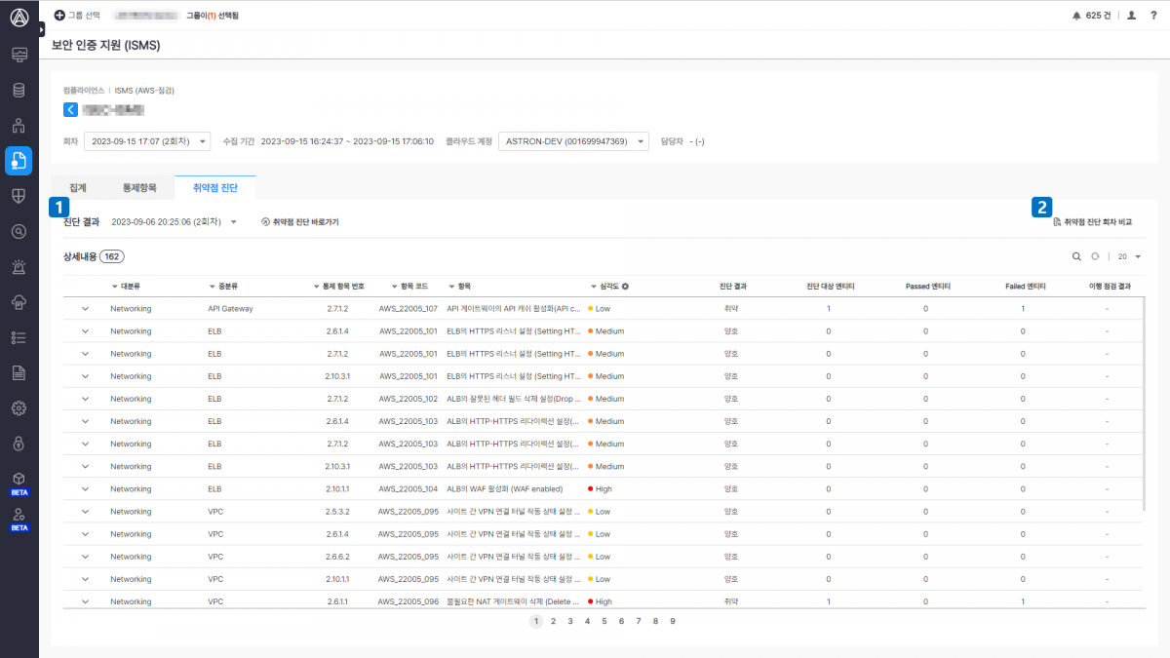Image resolution: width=1170 pixels, height=658 pixels.
Task: Go to page 2 of results
Action: (553, 620)
